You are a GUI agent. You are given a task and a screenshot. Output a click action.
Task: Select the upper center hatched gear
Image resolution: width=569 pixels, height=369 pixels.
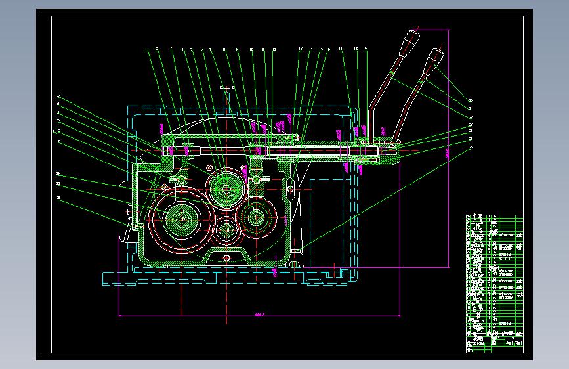[226, 189]
